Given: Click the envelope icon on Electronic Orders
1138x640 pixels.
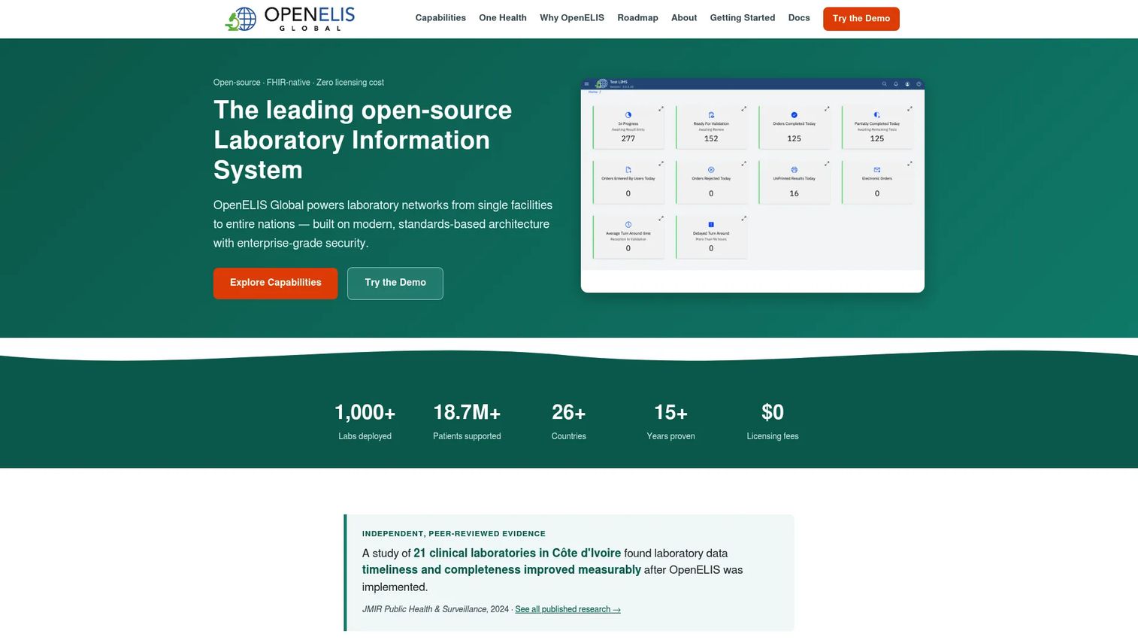Looking at the screenshot, I should 877,170.
